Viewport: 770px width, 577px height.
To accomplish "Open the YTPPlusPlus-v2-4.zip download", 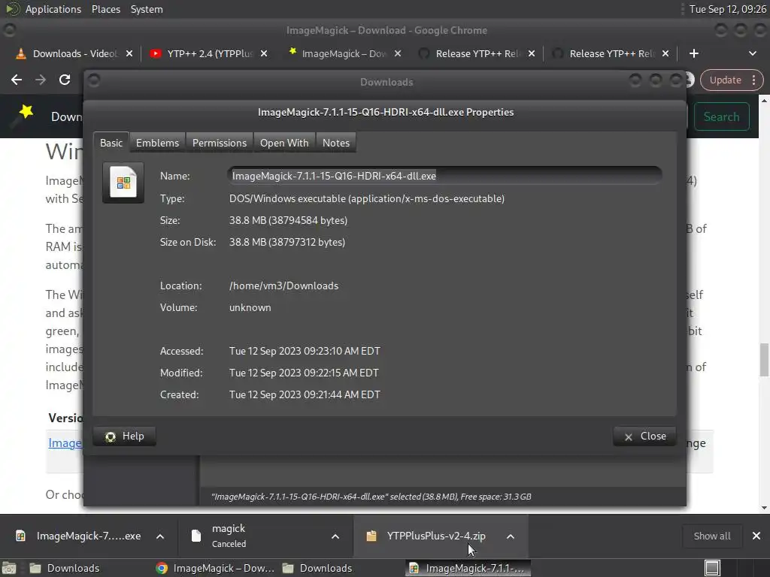I will click(x=436, y=536).
